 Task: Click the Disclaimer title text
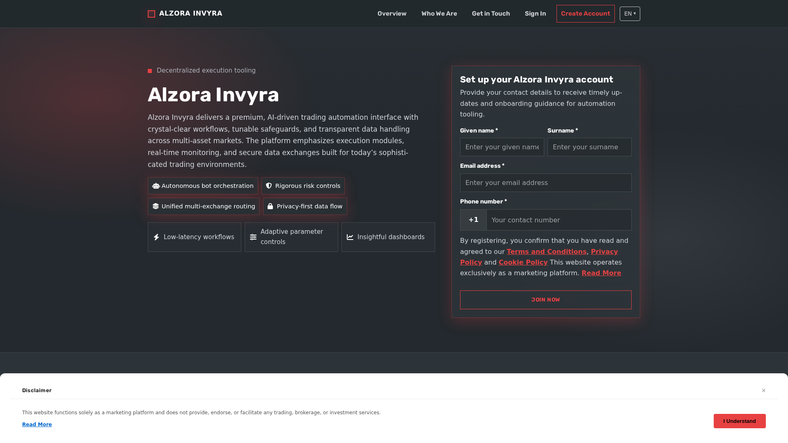37,390
